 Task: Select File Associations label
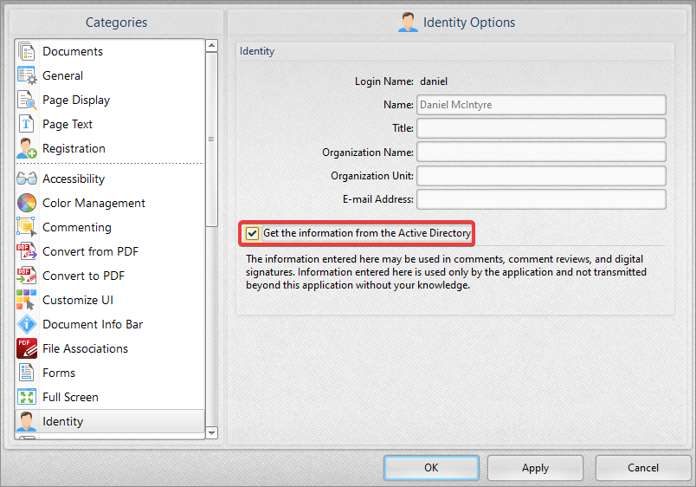pyautogui.click(x=85, y=348)
